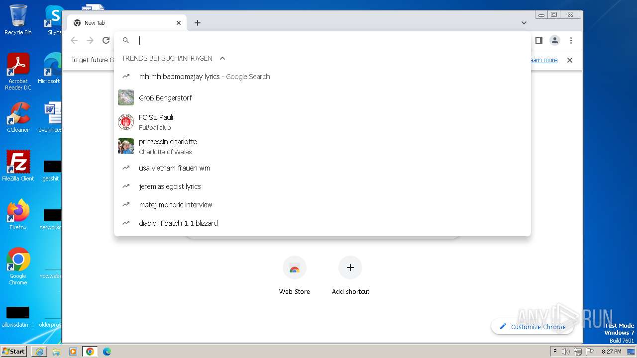Click the Action Center flag icon
Screen dimensions: 637x358
click(x=590, y=352)
